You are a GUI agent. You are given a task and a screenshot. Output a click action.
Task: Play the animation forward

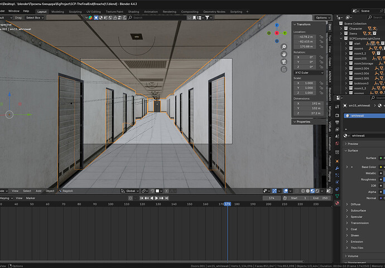pyautogui.click(x=156, y=198)
